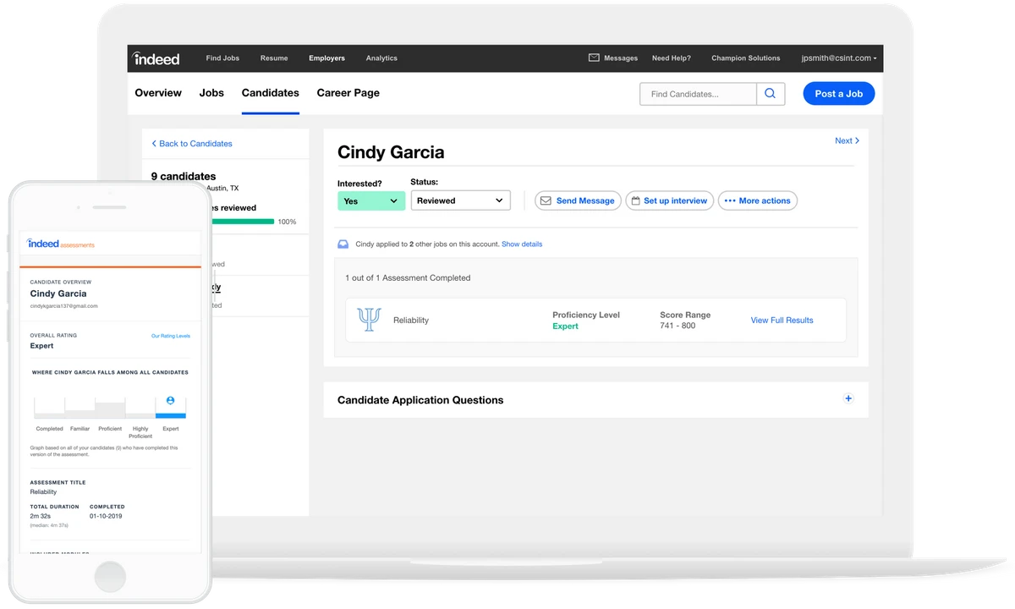Click the Post a Job button
This screenshot has height=609, width=1015.
[838, 94]
